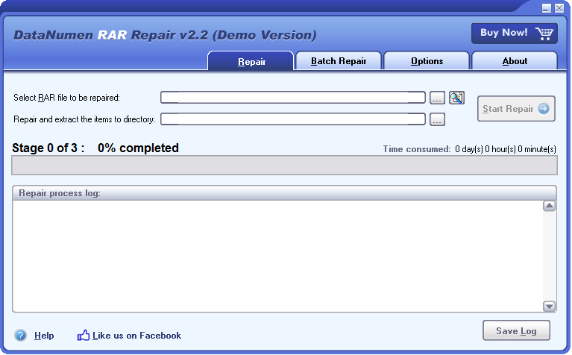Screen dimensions: 572x355
Task: Click the log scrollbar up arrow
Action: tap(549, 206)
